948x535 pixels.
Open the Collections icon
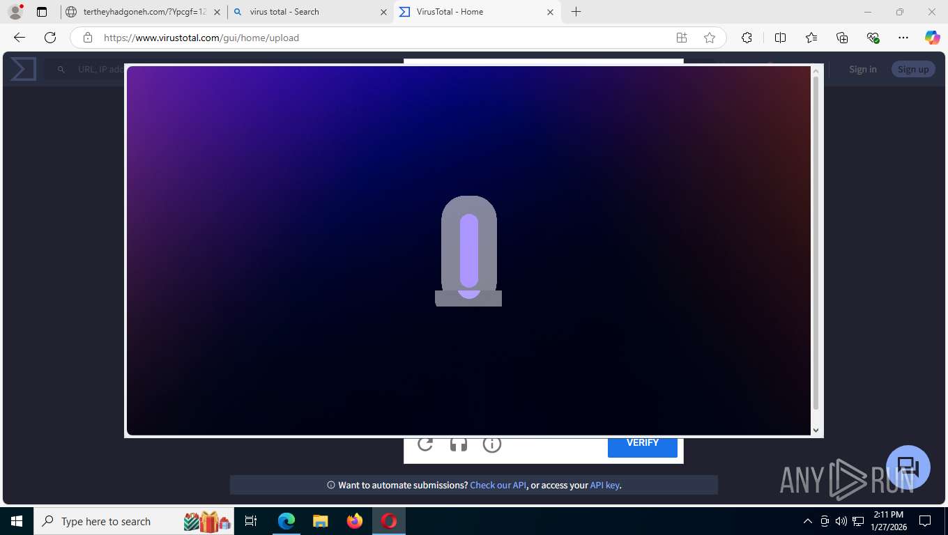tap(842, 38)
